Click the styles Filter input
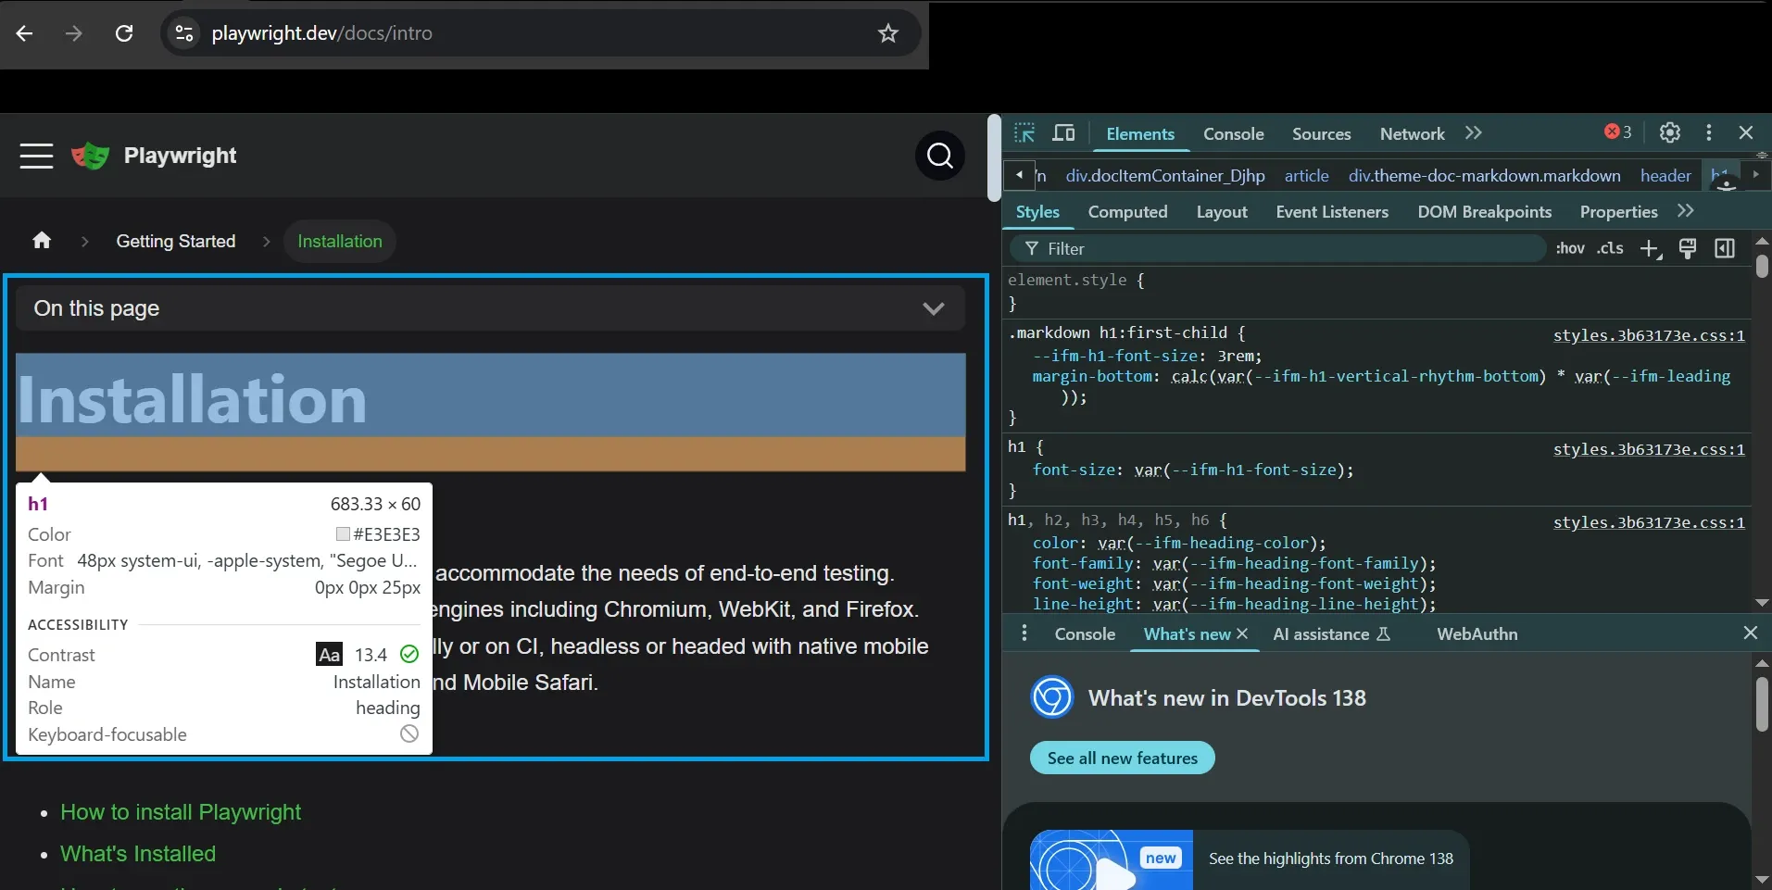 [x=1278, y=249]
